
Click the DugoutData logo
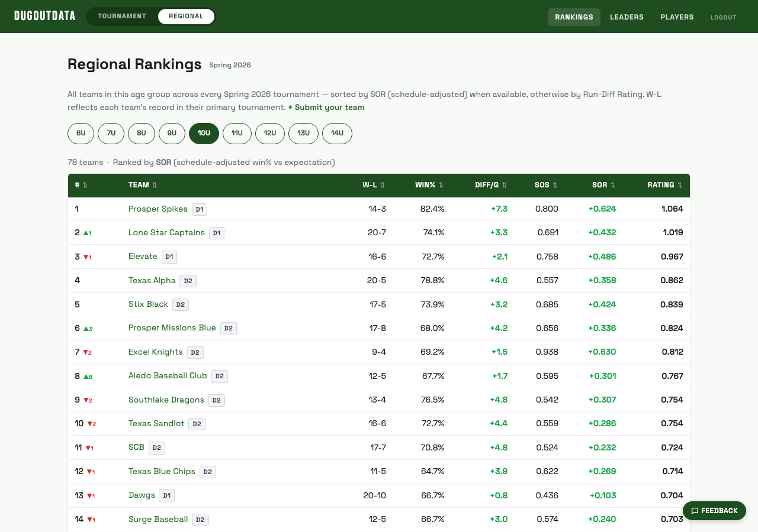coord(44,15)
